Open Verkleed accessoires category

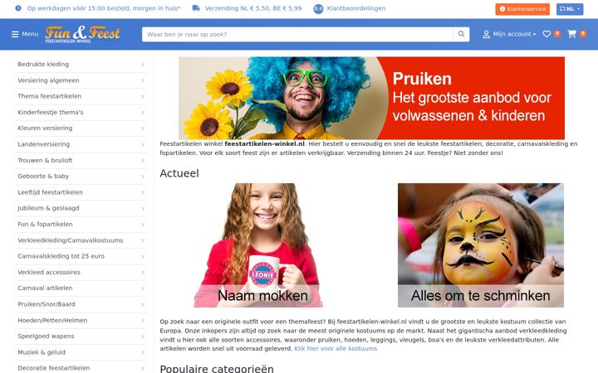click(x=81, y=272)
